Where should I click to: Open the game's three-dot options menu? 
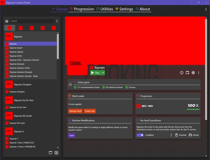click(199, 73)
